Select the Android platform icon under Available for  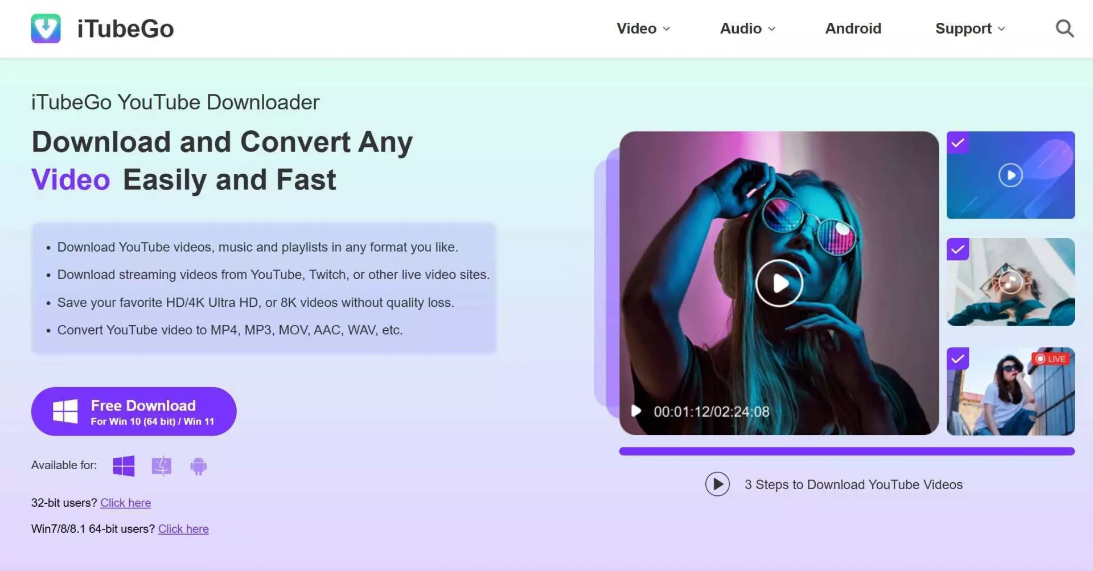198,466
